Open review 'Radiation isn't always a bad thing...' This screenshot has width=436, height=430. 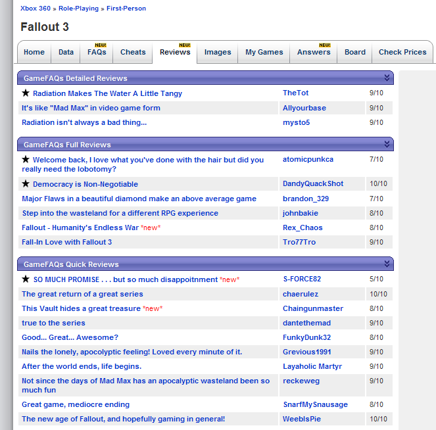pos(84,122)
